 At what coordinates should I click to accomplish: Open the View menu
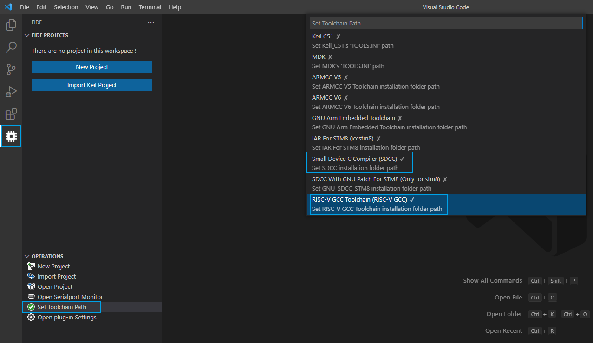[92, 7]
